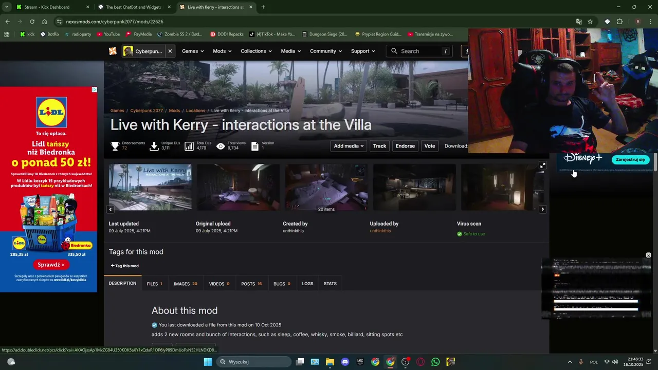Switch to the IMAGES tab

tap(185, 284)
